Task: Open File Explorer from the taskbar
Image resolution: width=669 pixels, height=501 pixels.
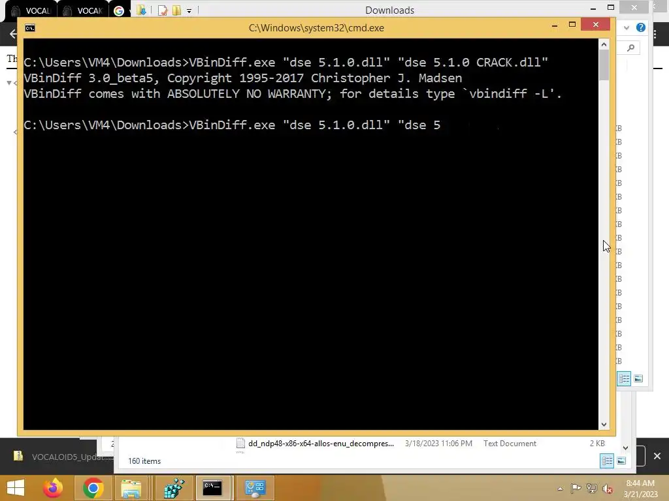Action: [131, 488]
